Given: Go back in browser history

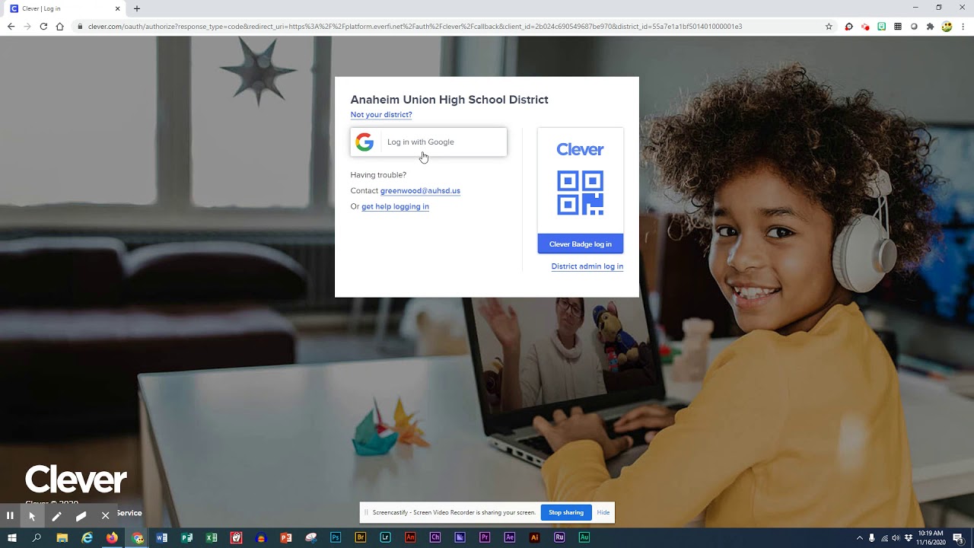Looking at the screenshot, I should (11, 27).
